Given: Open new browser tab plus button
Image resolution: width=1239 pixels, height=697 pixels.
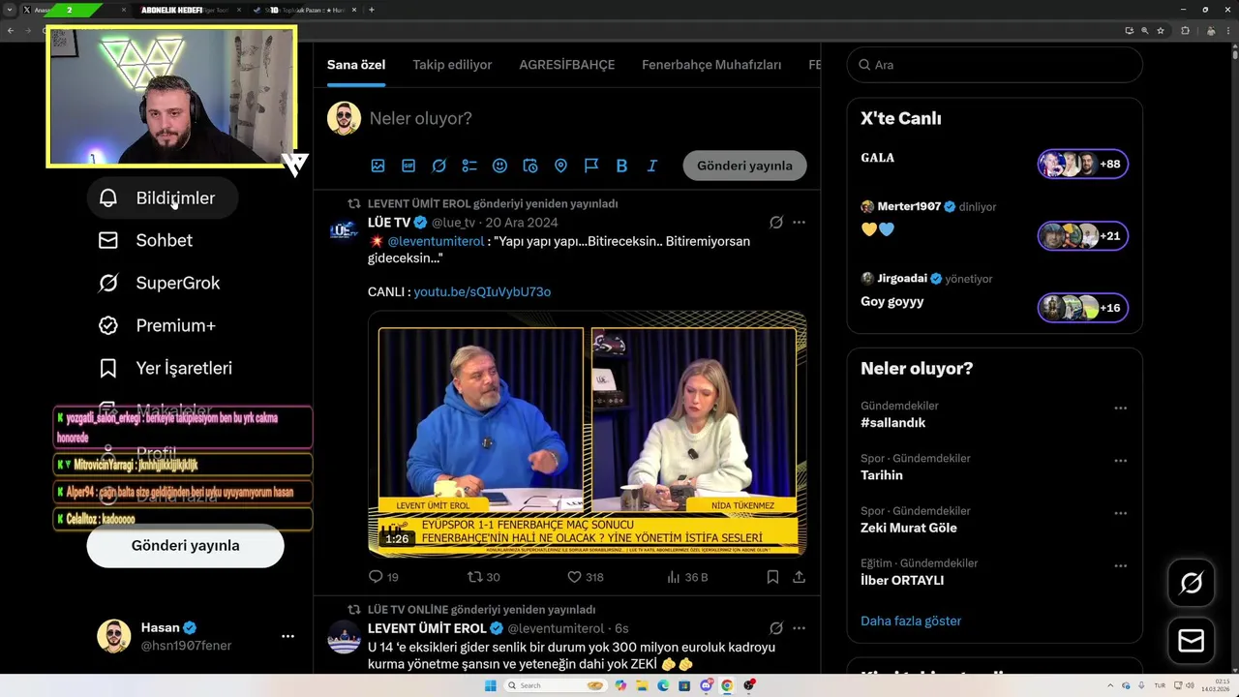Looking at the screenshot, I should [x=372, y=10].
